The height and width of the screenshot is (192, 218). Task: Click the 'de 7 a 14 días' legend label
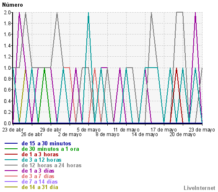pos(39,182)
